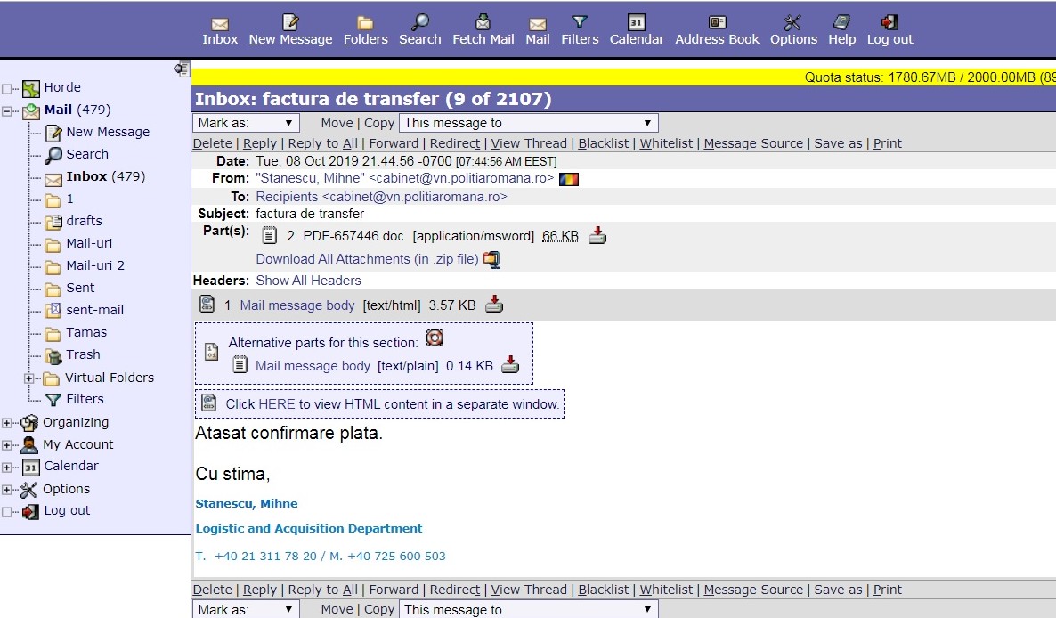Expand the Organizing section in sidebar

pos(8,423)
